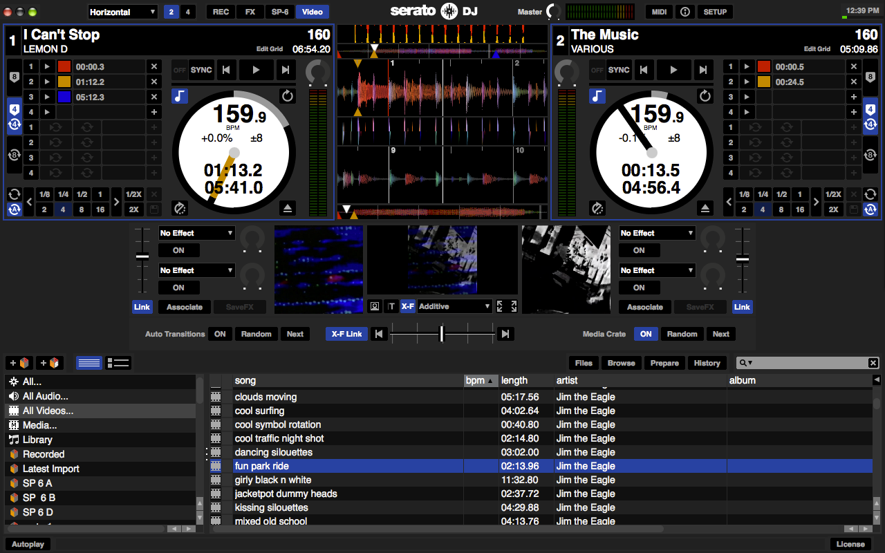Open the info icon in top bar
Image resolution: width=885 pixels, height=553 pixels.
pos(684,12)
